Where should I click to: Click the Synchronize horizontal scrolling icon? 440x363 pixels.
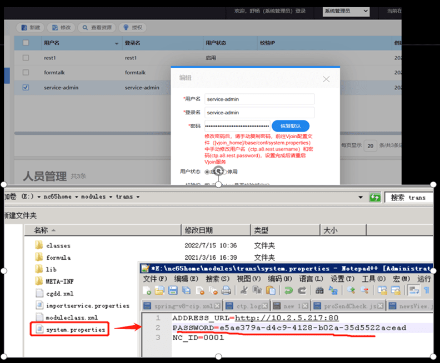(x=396, y=290)
